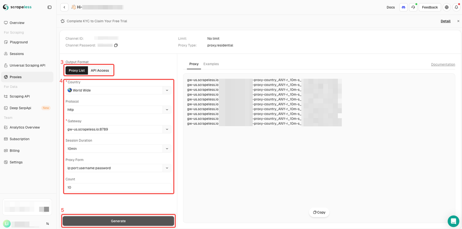Viewport: 462px width, 229px height.
Task: Change language via globe icon
Action: pyautogui.click(x=447, y=7)
